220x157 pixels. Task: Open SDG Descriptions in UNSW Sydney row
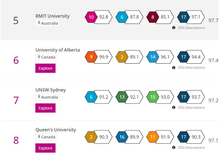tap(191, 108)
